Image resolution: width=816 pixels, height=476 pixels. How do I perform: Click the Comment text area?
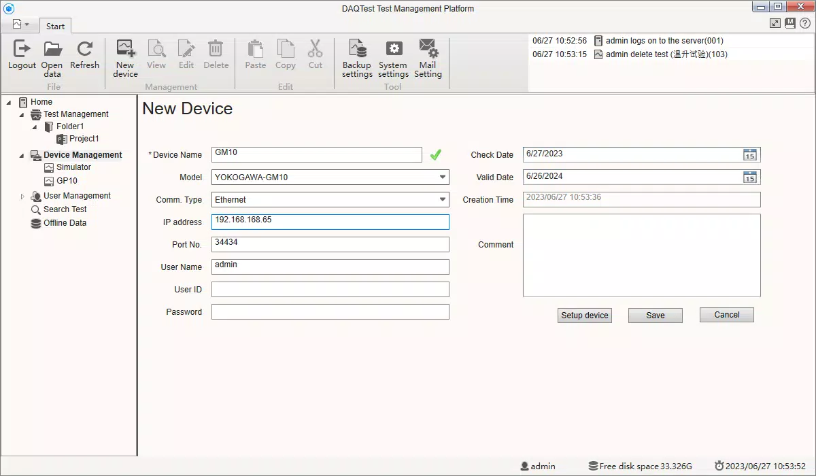(x=642, y=256)
